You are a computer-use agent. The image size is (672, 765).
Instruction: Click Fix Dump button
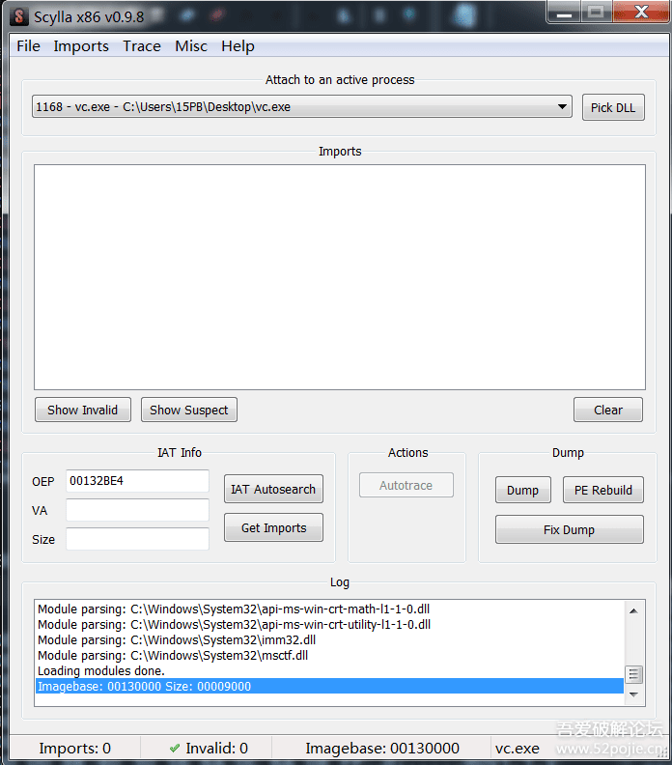pos(569,529)
